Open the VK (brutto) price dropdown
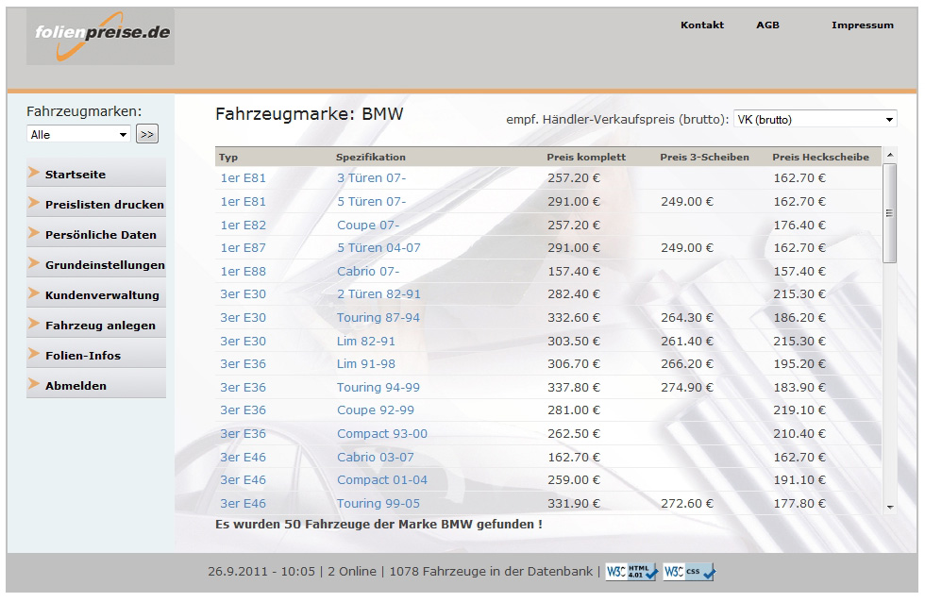This screenshot has height=602, width=925. 815,120
